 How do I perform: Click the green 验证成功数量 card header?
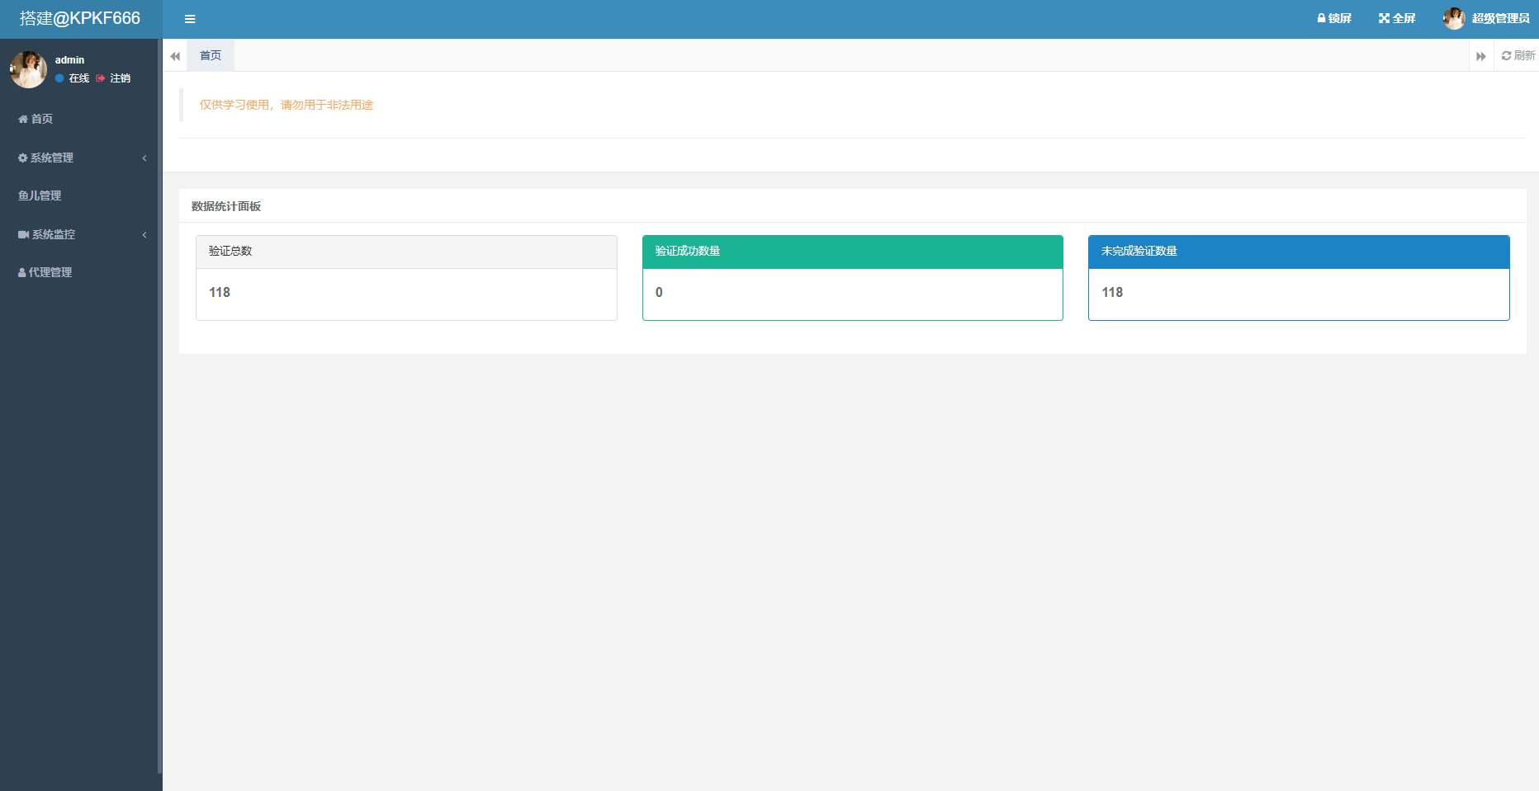(x=852, y=252)
